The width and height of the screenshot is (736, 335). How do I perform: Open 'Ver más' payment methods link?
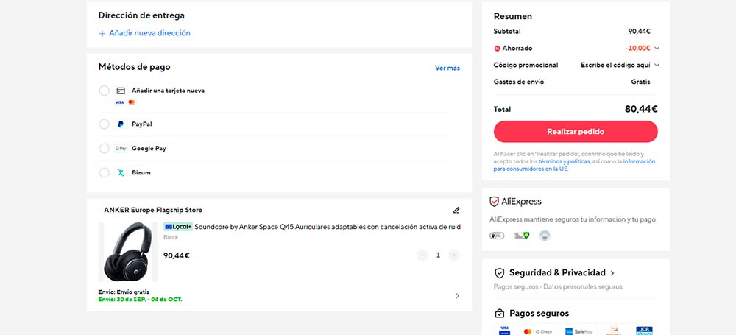(x=447, y=68)
